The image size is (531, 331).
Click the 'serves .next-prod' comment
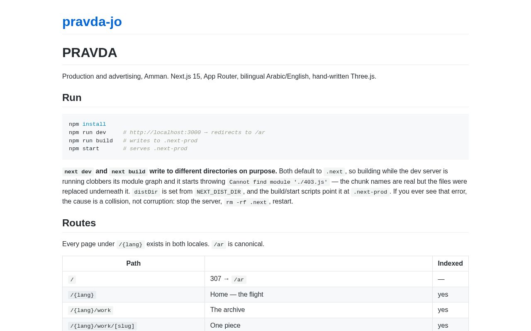point(155,149)
